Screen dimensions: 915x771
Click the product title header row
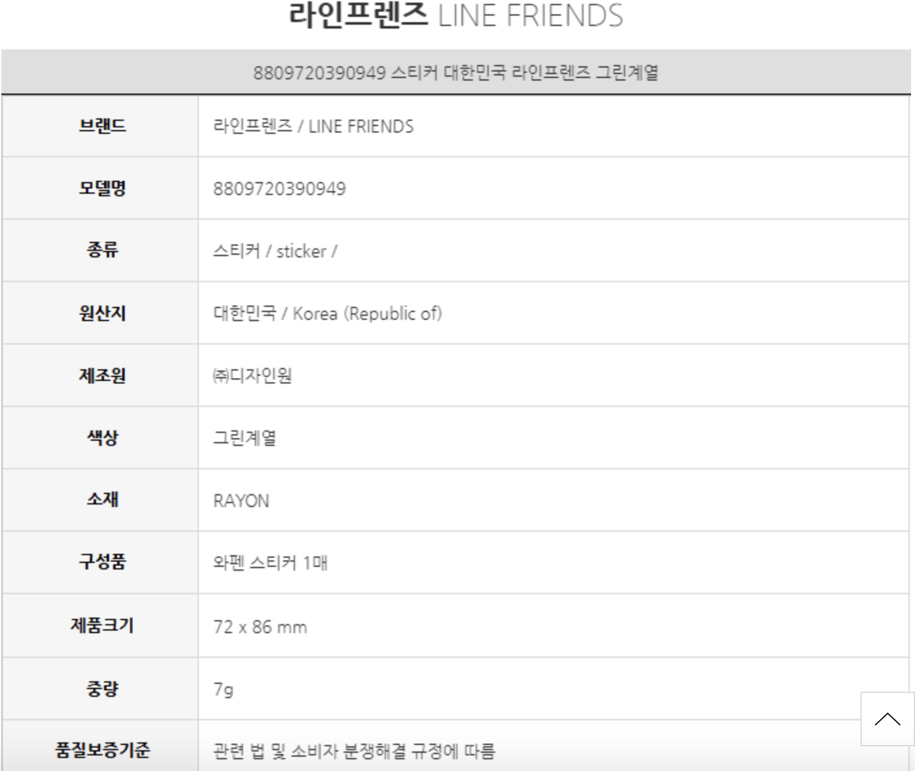[x=456, y=72]
